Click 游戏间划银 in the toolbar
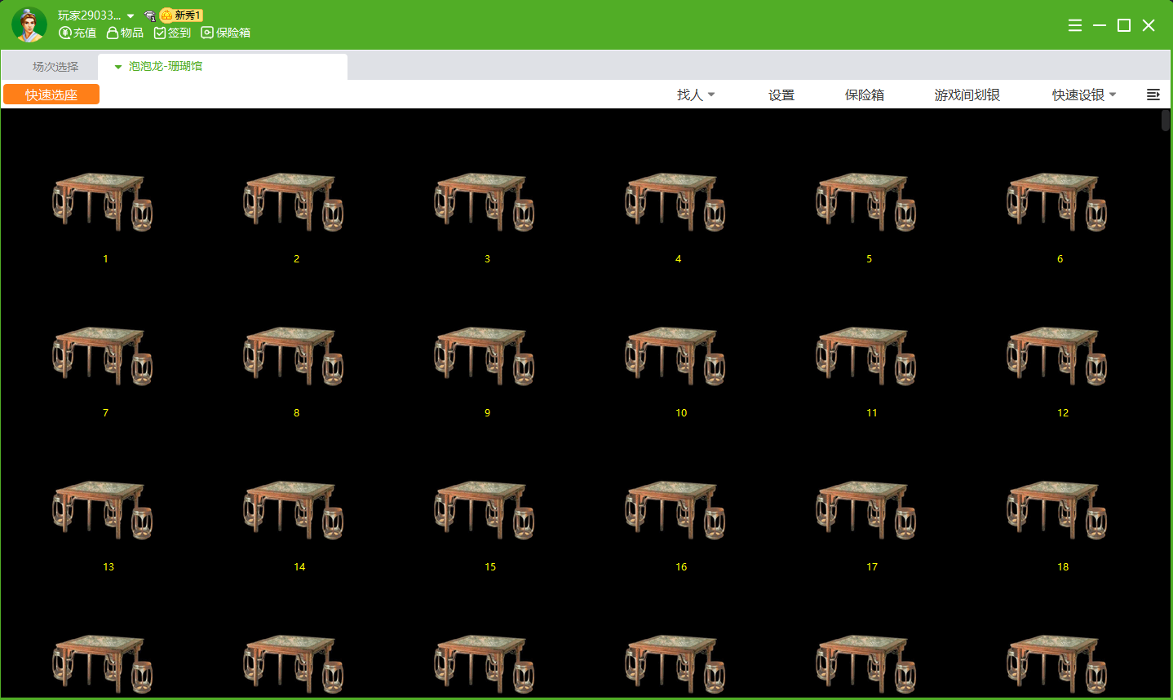The width and height of the screenshot is (1173, 700). (967, 95)
